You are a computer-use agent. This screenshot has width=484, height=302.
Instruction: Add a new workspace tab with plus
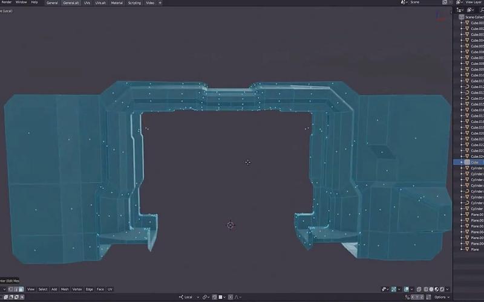coord(160,3)
